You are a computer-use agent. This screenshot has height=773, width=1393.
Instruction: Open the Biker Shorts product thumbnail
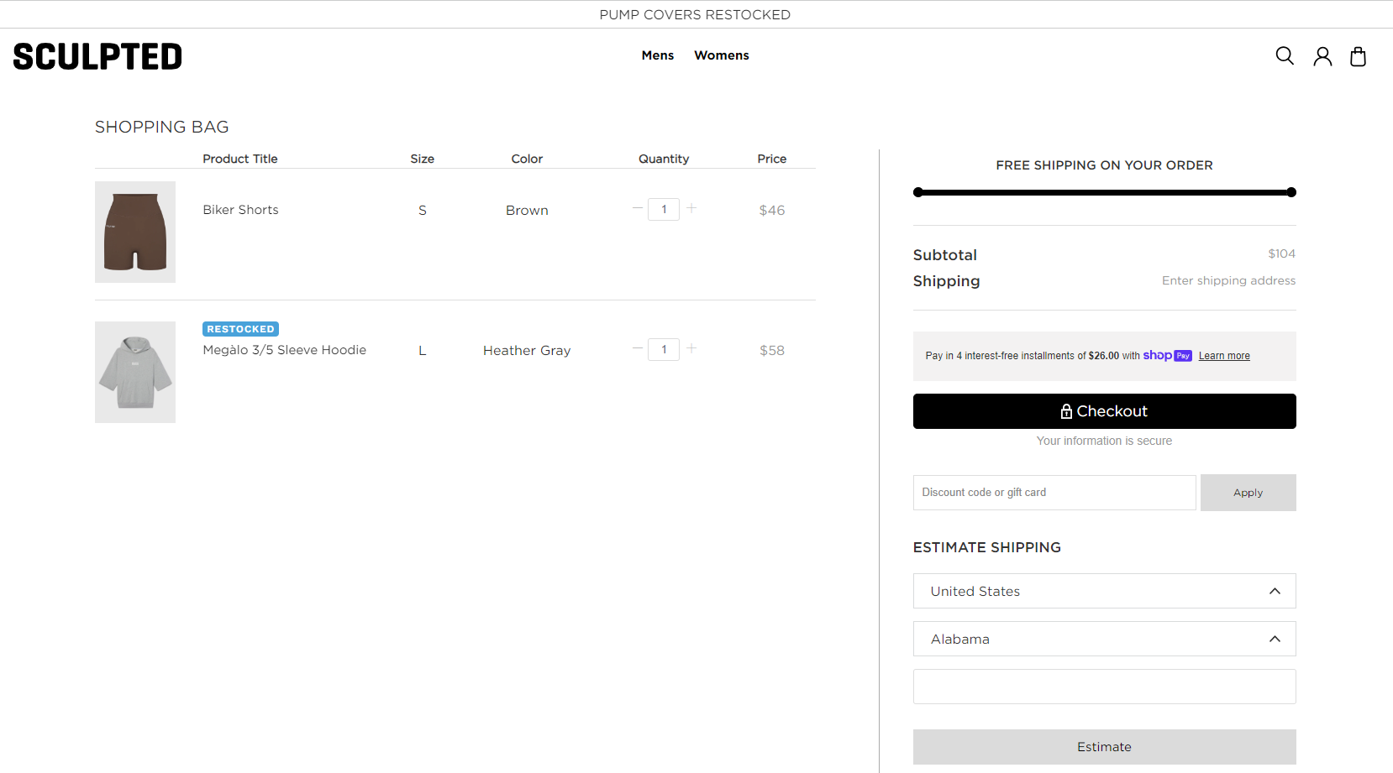[x=135, y=232]
